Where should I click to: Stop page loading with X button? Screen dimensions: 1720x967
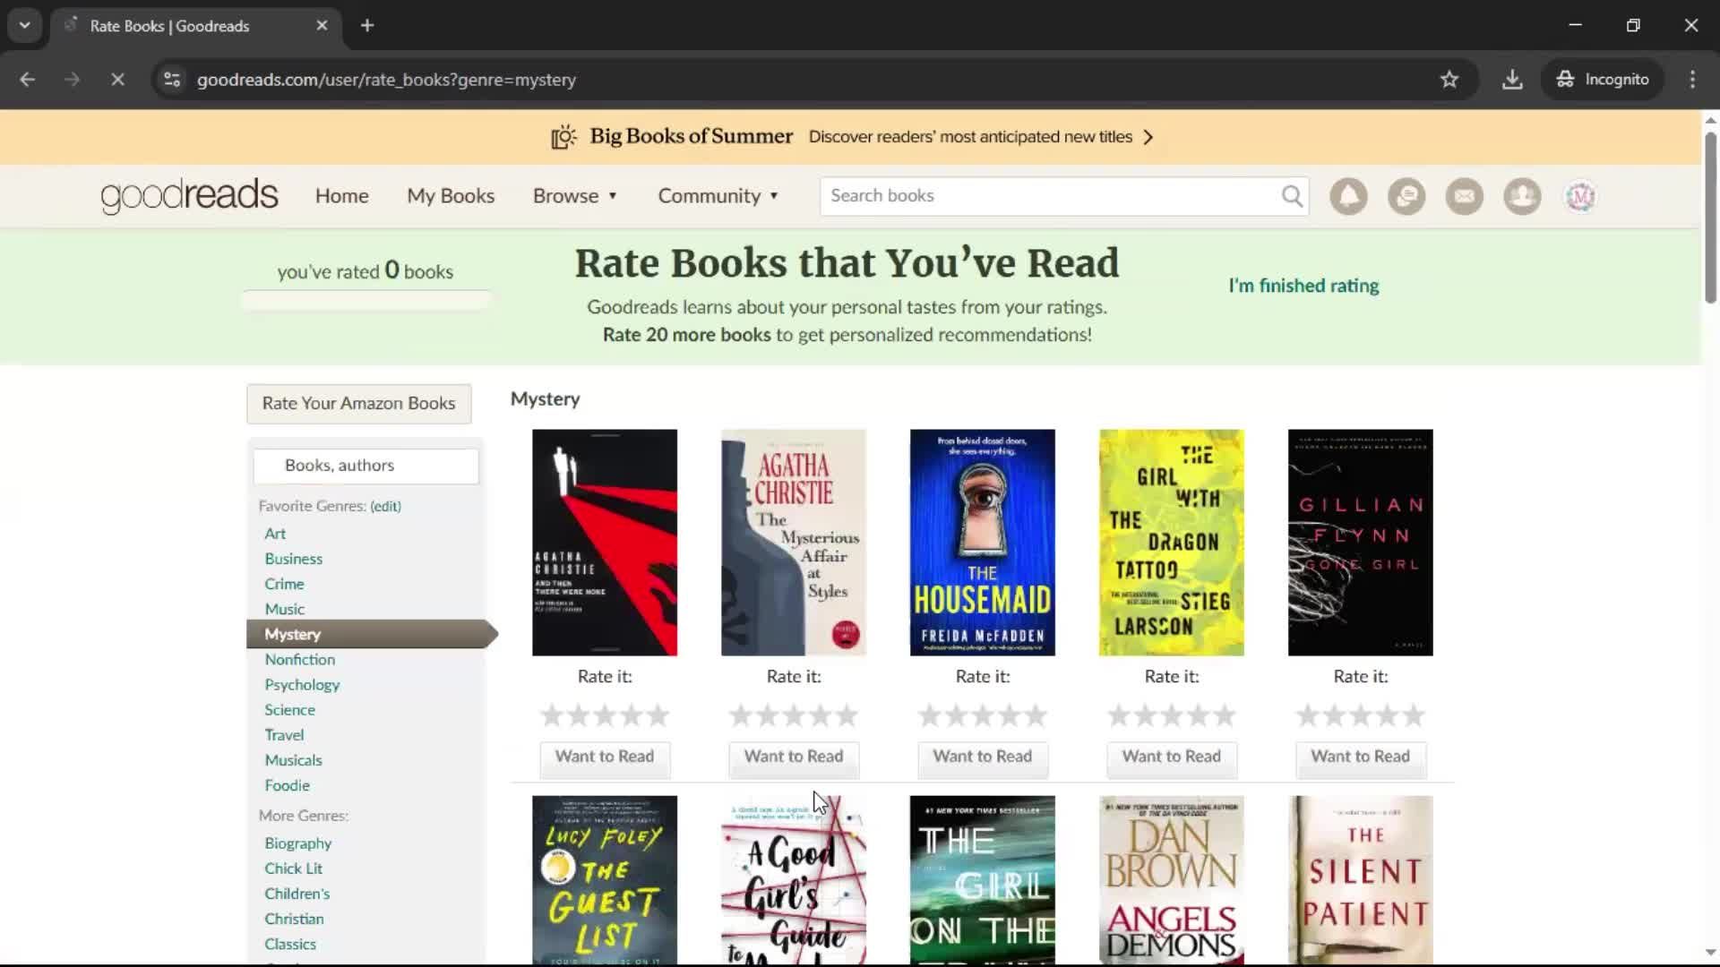point(117,80)
